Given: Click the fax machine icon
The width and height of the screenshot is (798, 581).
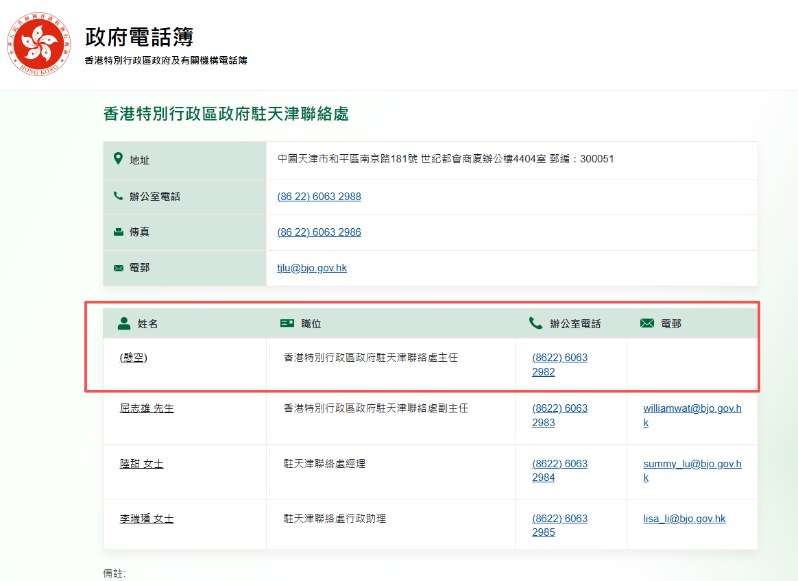Looking at the screenshot, I should [118, 232].
